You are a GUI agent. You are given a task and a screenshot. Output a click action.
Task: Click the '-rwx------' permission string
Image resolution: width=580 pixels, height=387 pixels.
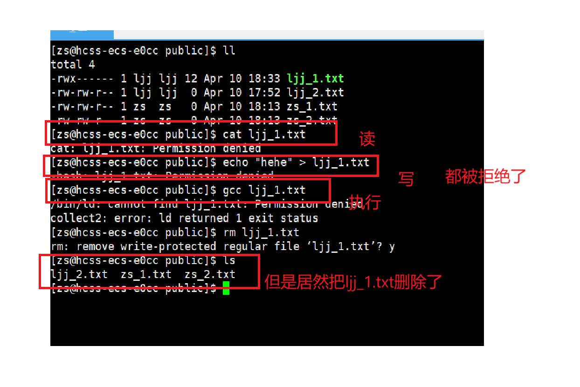point(83,79)
